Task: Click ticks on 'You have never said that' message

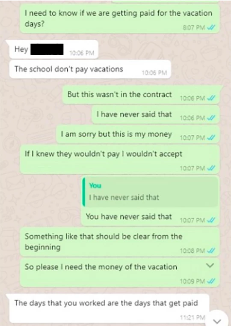Action: click(x=211, y=220)
